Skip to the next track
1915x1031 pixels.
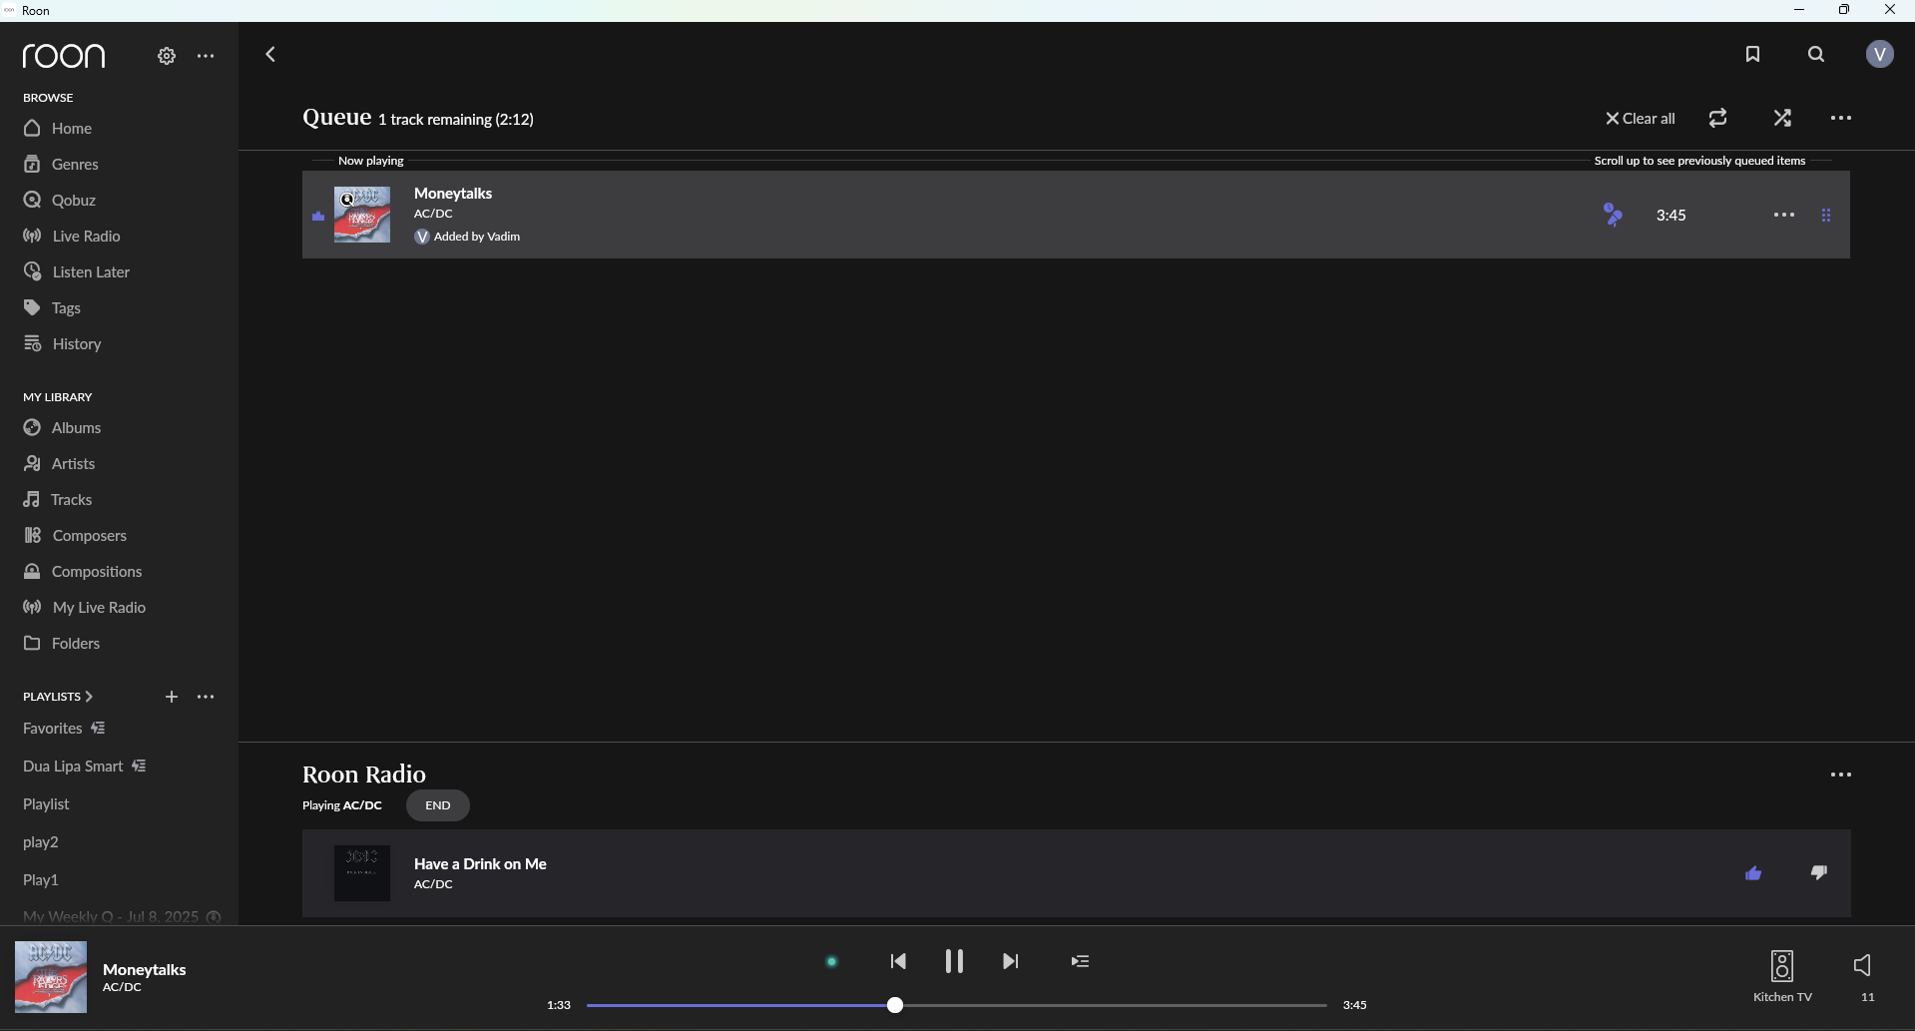point(1010,961)
